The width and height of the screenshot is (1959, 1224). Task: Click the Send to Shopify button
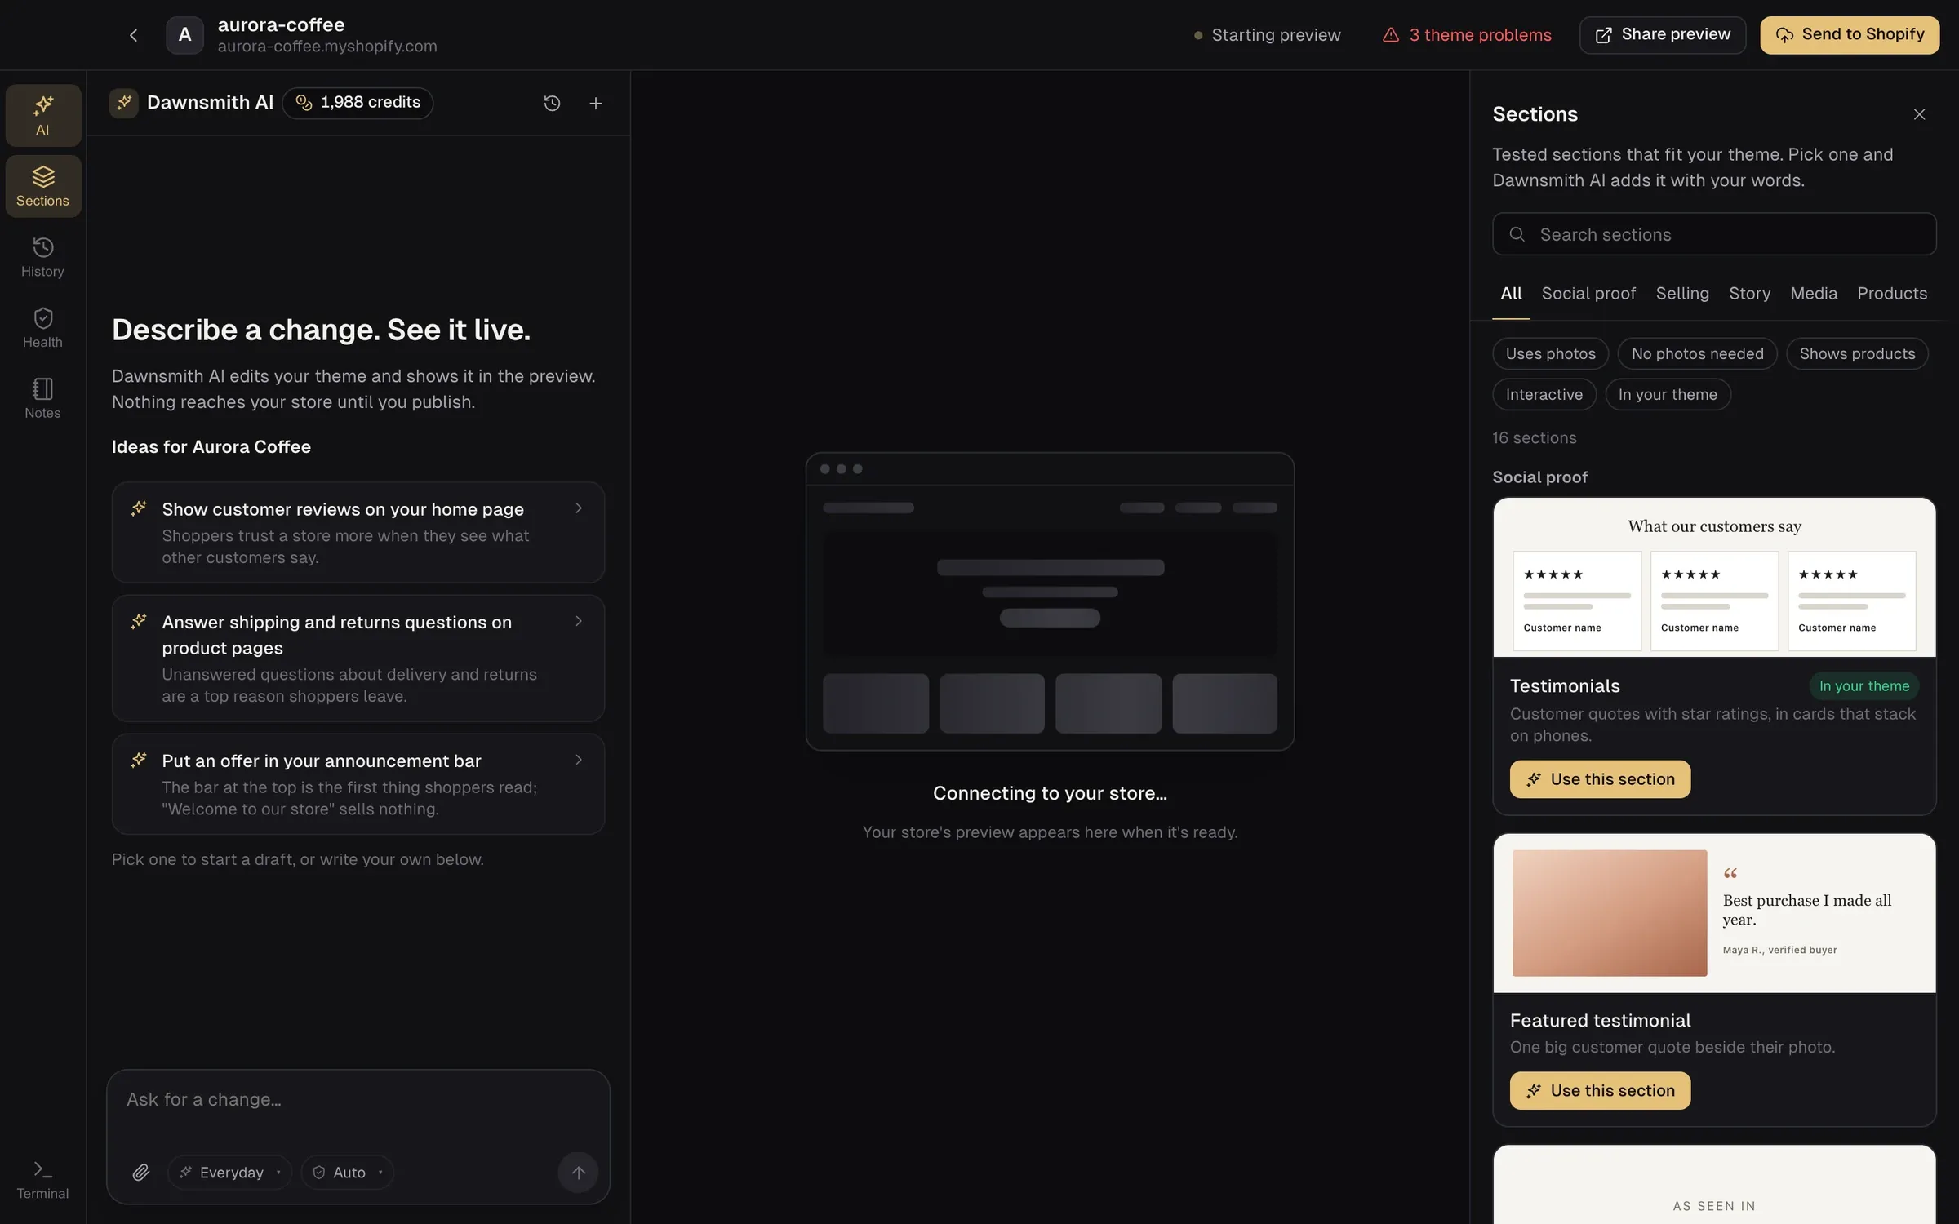(1849, 35)
